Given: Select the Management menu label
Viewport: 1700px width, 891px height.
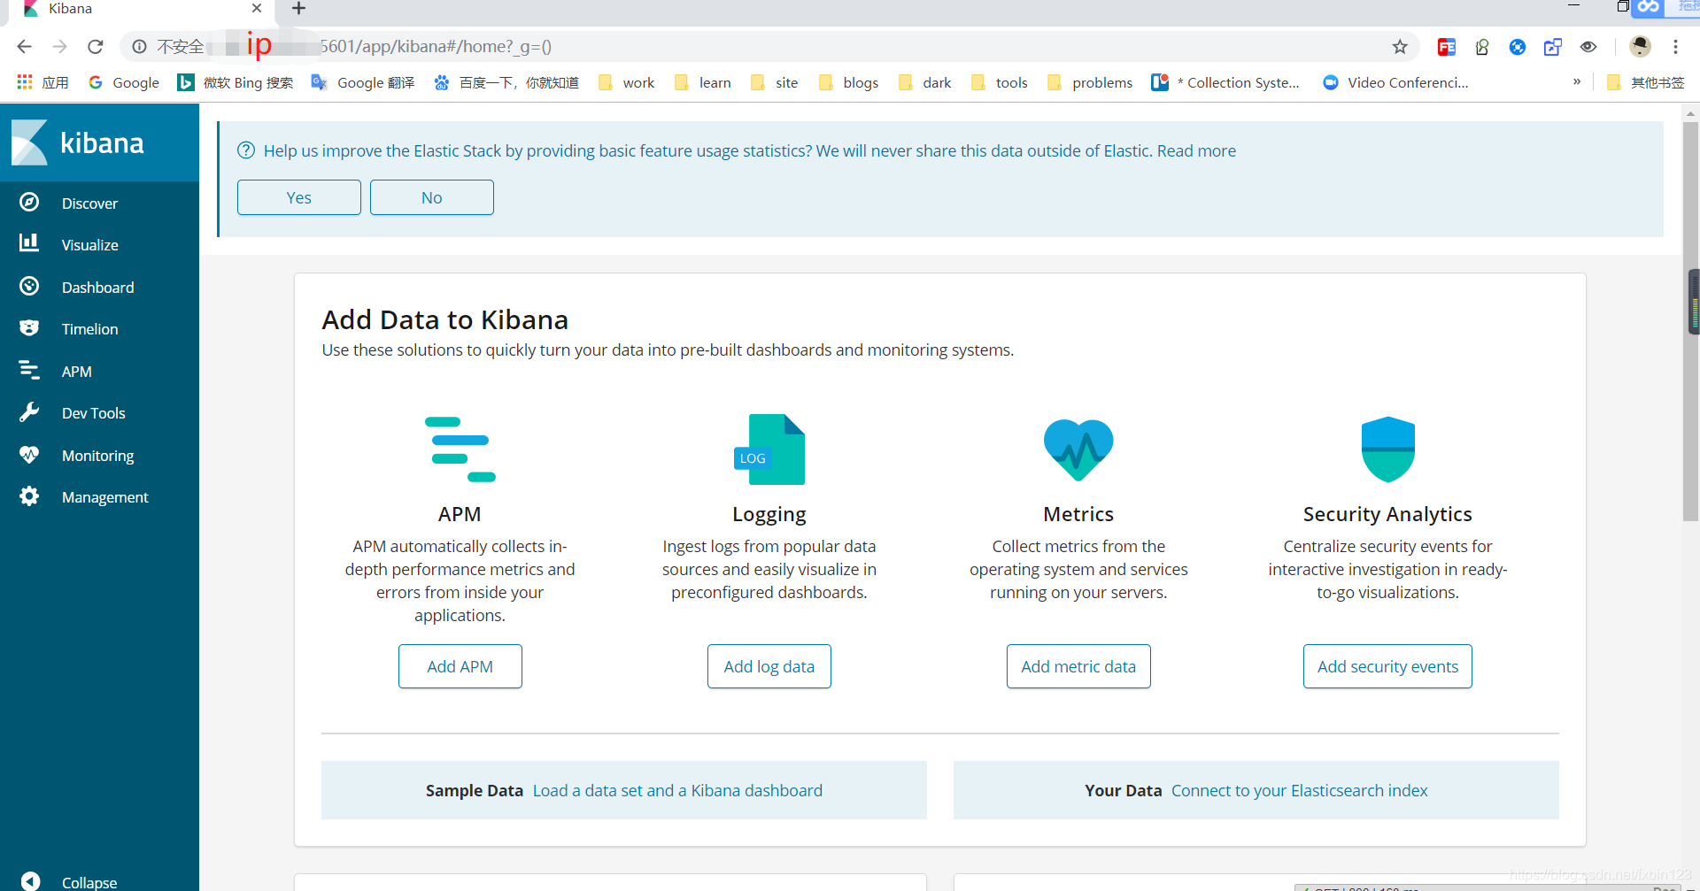Looking at the screenshot, I should click(105, 497).
